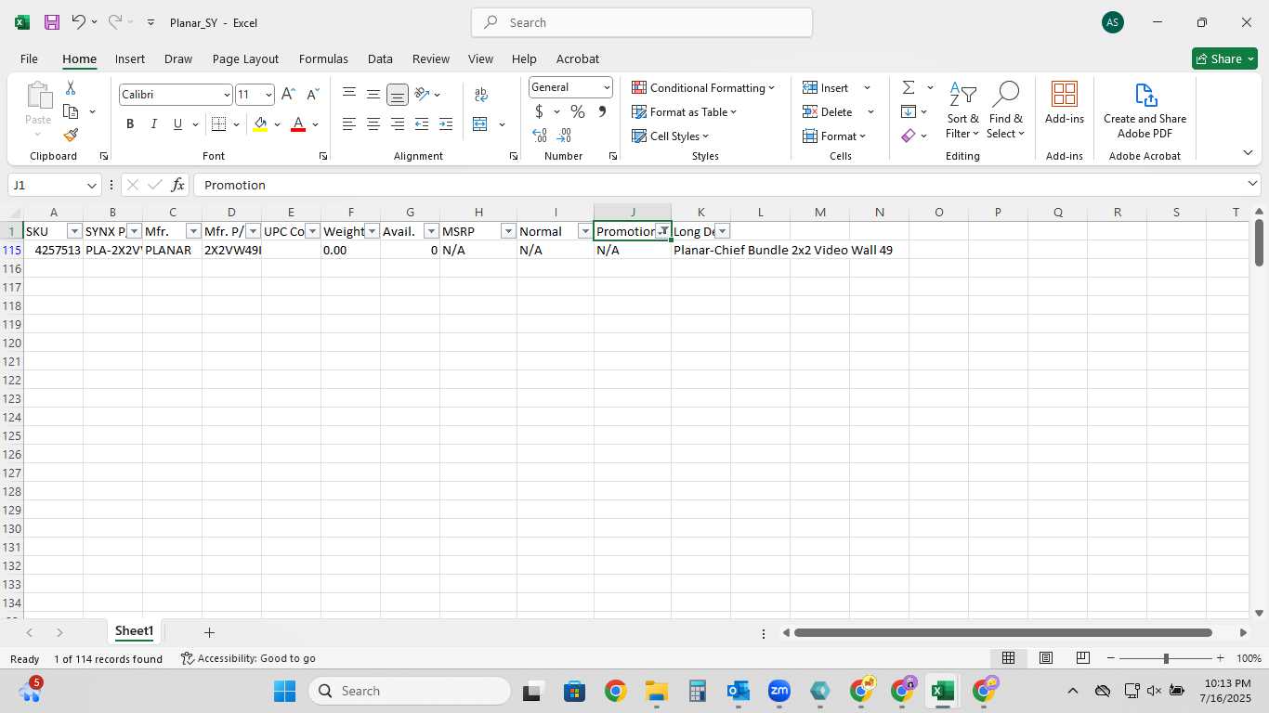This screenshot has width=1269, height=713.
Task: Expand the Name Box dropdown arrow
Action: click(91, 185)
